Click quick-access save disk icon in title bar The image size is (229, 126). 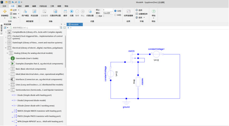click(x=9, y=2)
